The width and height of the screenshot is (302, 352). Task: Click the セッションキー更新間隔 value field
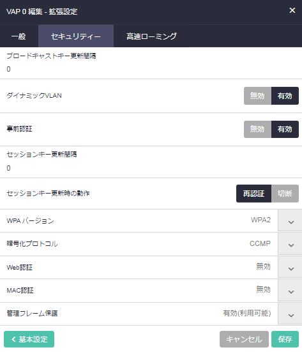[151, 168]
